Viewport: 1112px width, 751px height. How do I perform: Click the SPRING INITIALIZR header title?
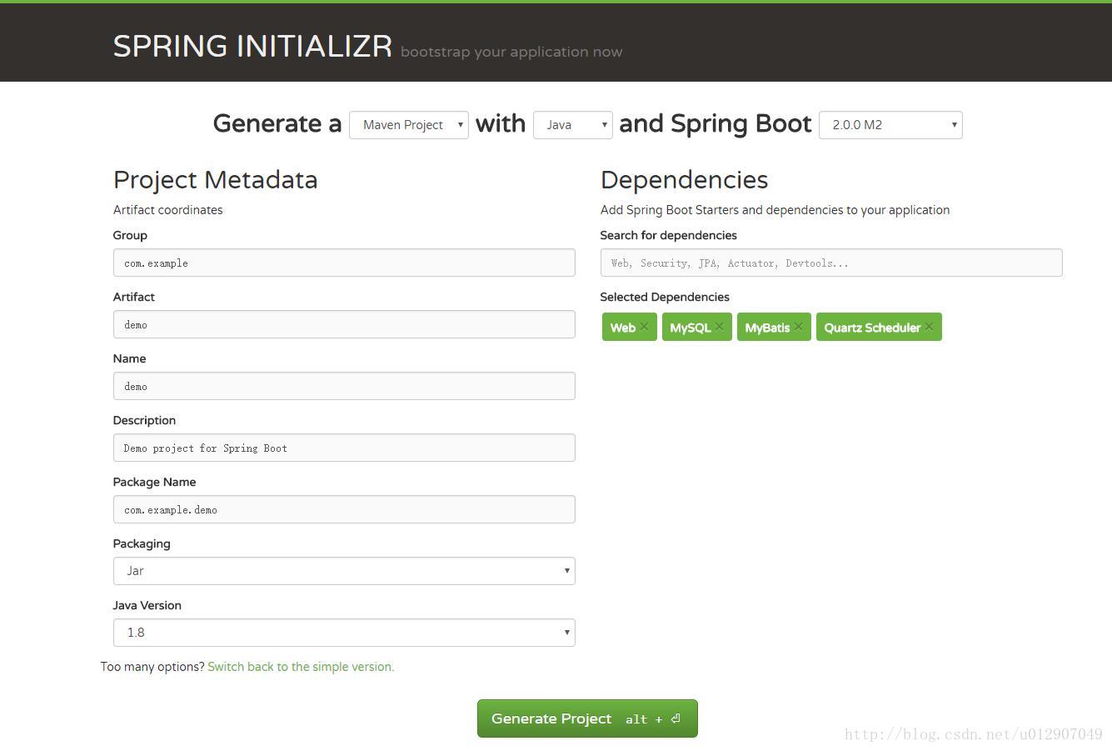252,46
